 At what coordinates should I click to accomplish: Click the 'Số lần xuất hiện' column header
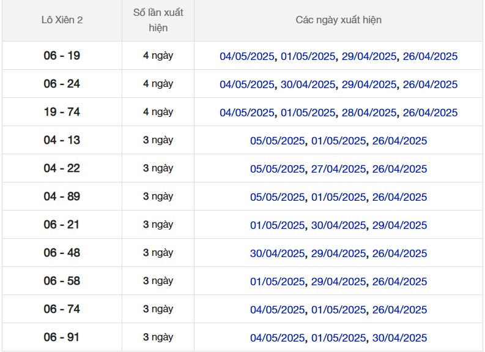(158, 20)
